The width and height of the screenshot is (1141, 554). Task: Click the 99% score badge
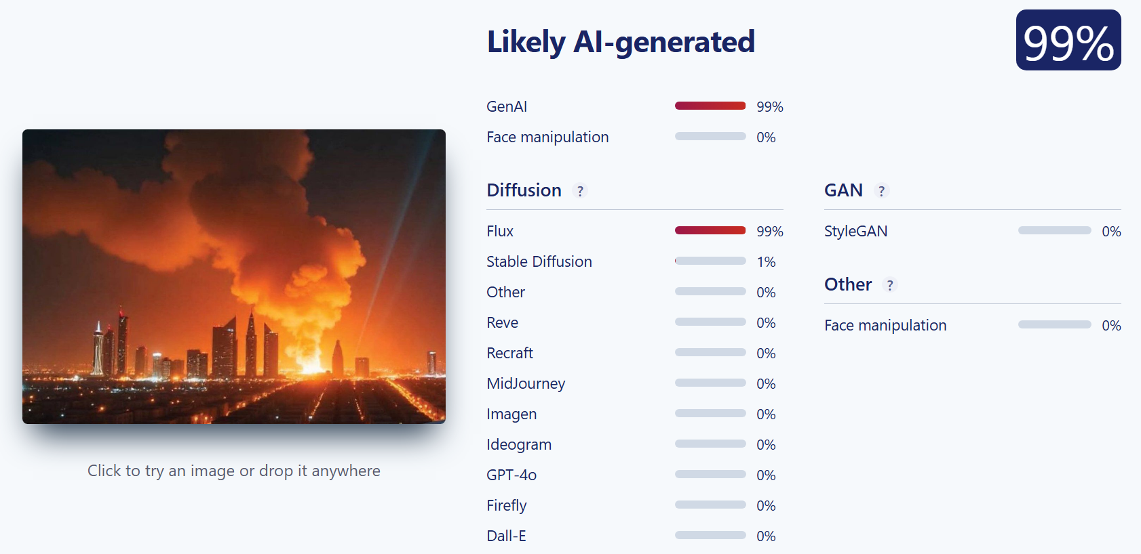click(1068, 40)
